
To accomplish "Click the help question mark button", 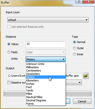I will pyautogui.click(x=79, y=2).
